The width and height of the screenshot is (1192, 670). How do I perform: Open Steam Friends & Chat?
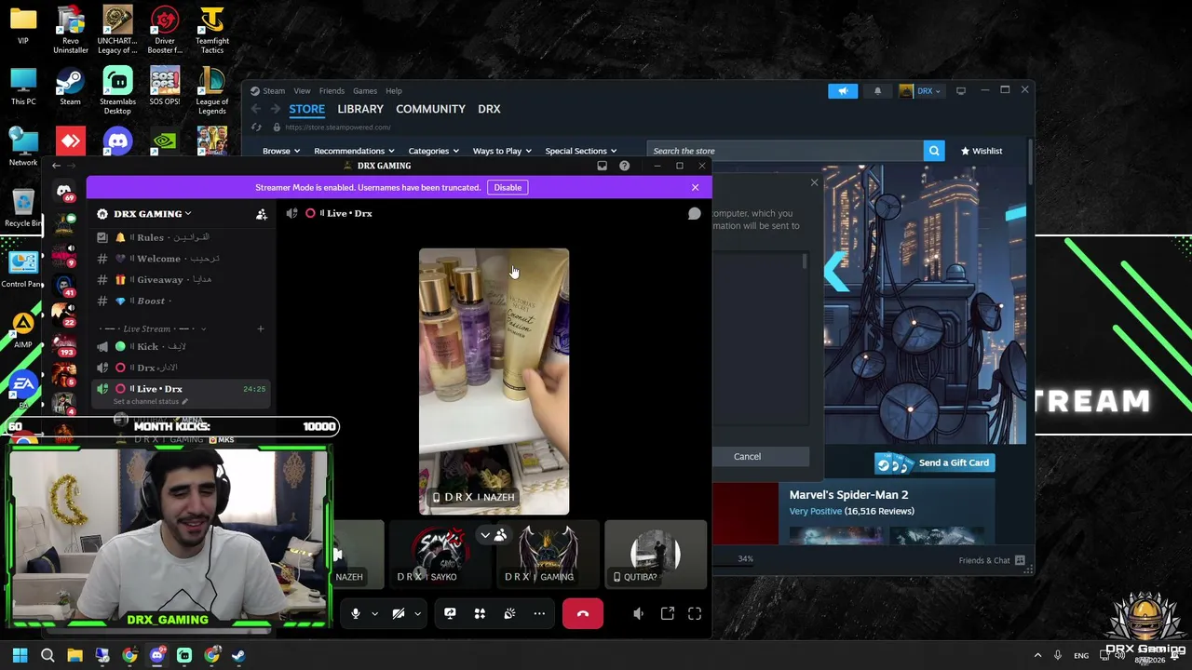pos(992,560)
